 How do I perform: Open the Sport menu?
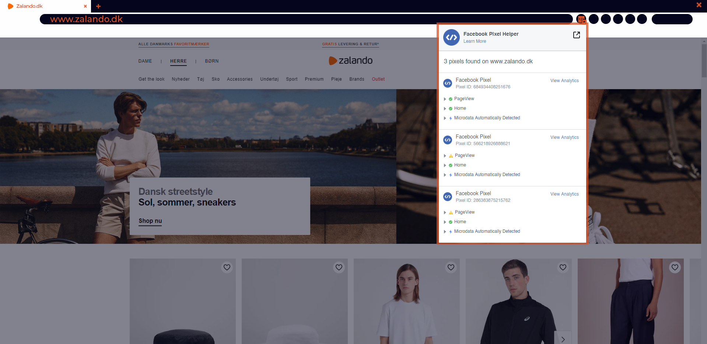292,79
